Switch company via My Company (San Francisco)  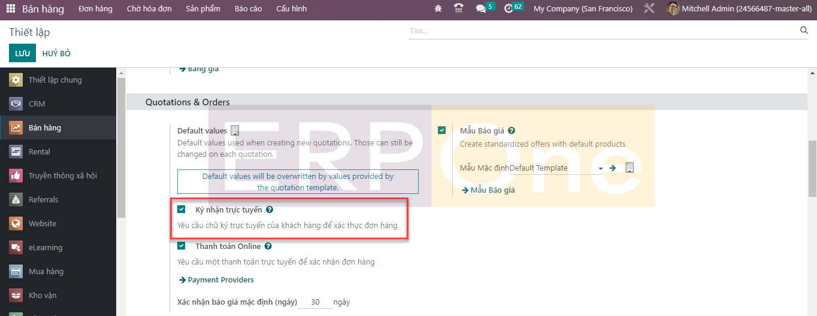(x=582, y=9)
